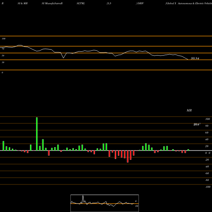The width and height of the screenshot is (212, 212).
Task: Click the '80' label on the MR axis
Action: (207, 126)
